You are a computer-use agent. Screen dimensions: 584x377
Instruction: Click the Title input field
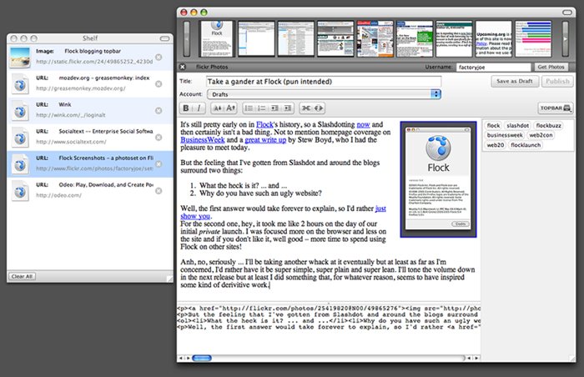[324, 82]
